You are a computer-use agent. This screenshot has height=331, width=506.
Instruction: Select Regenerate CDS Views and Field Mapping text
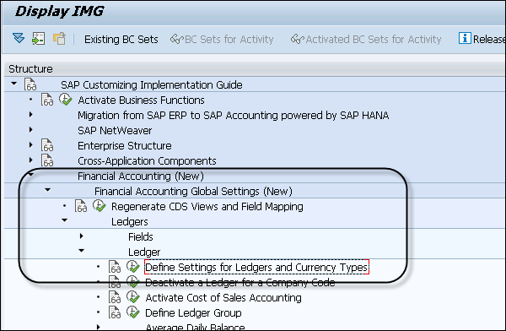coord(207,207)
